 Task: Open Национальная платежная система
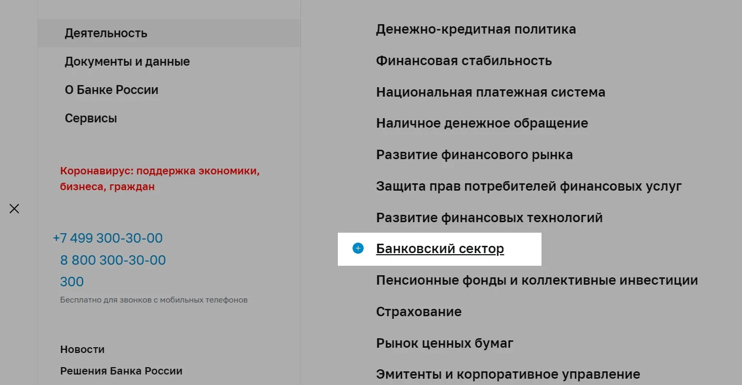pos(490,92)
